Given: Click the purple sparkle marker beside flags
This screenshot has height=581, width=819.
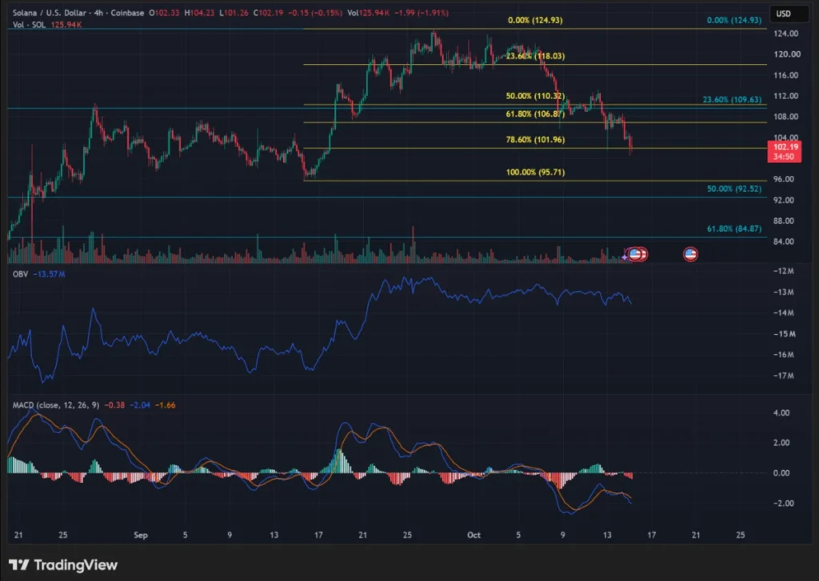Looking at the screenshot, I should pos(625,257).
